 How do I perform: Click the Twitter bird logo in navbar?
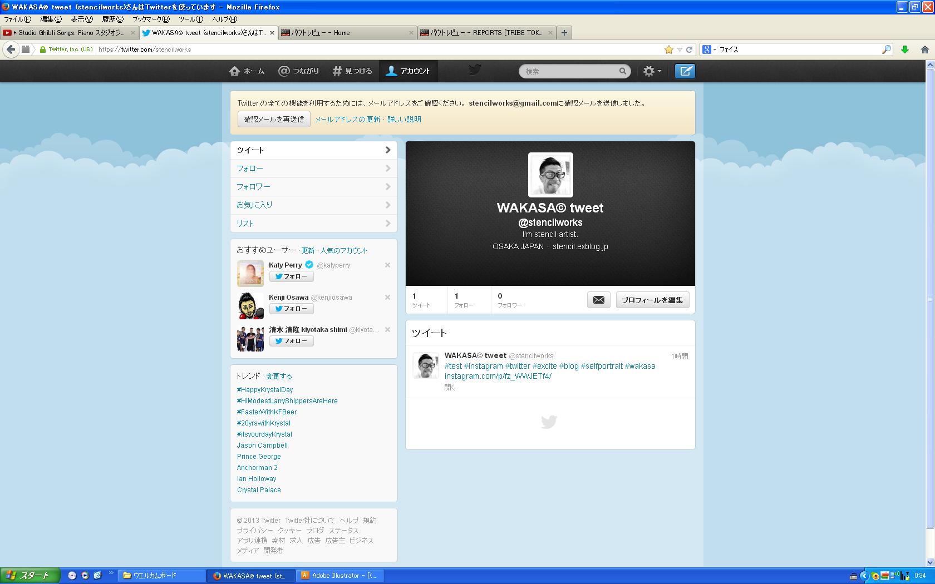(474, 70)
